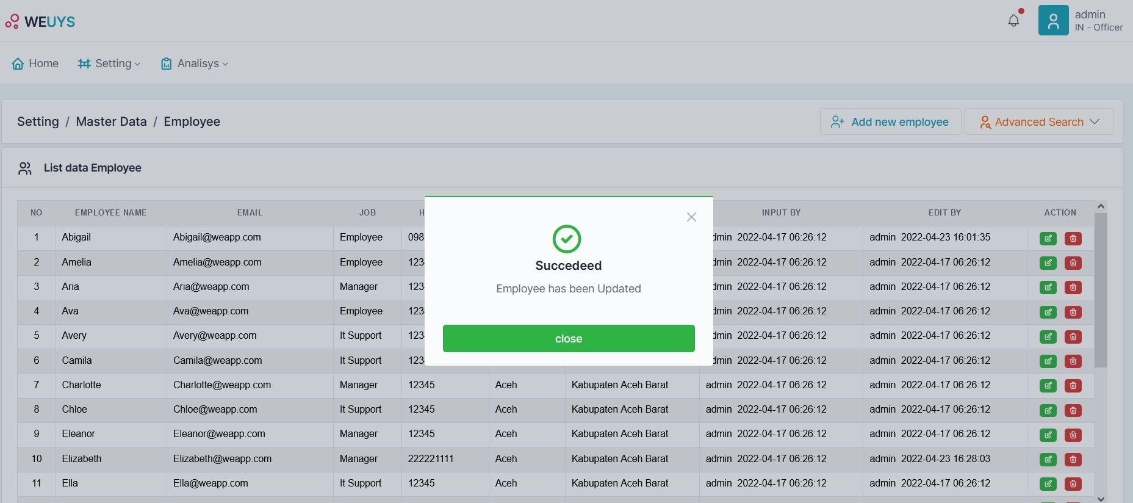Go to the Home menu item
Screen dimensions: 1133x503
click(x=35, y=63)
